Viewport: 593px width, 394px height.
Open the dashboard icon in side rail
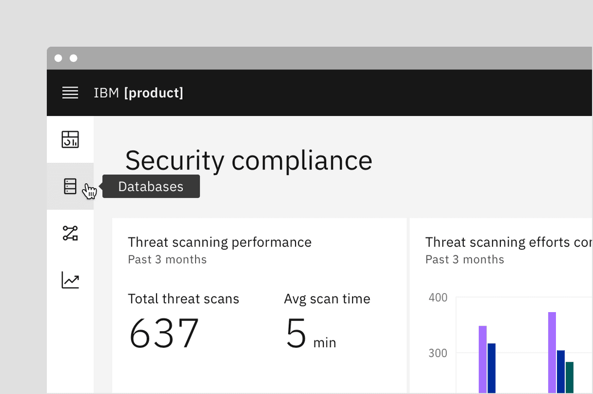coord(70,140)
